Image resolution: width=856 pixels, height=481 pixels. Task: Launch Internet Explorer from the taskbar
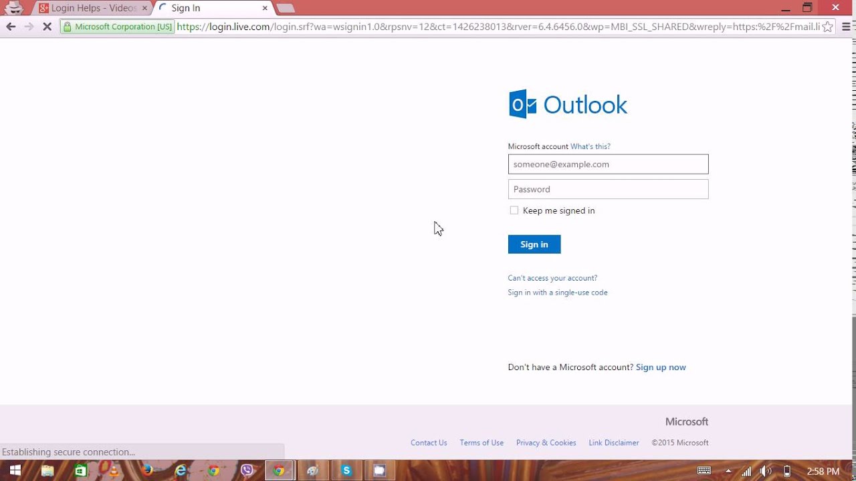[x=181, y=470]
